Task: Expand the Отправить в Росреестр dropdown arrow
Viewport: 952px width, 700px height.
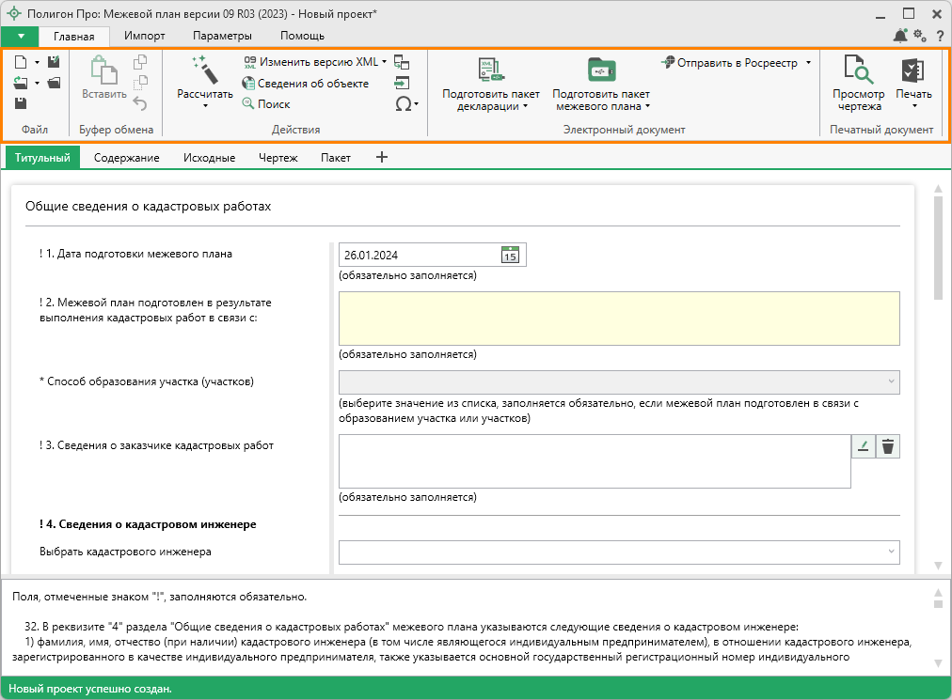Action: pos(808,63)
